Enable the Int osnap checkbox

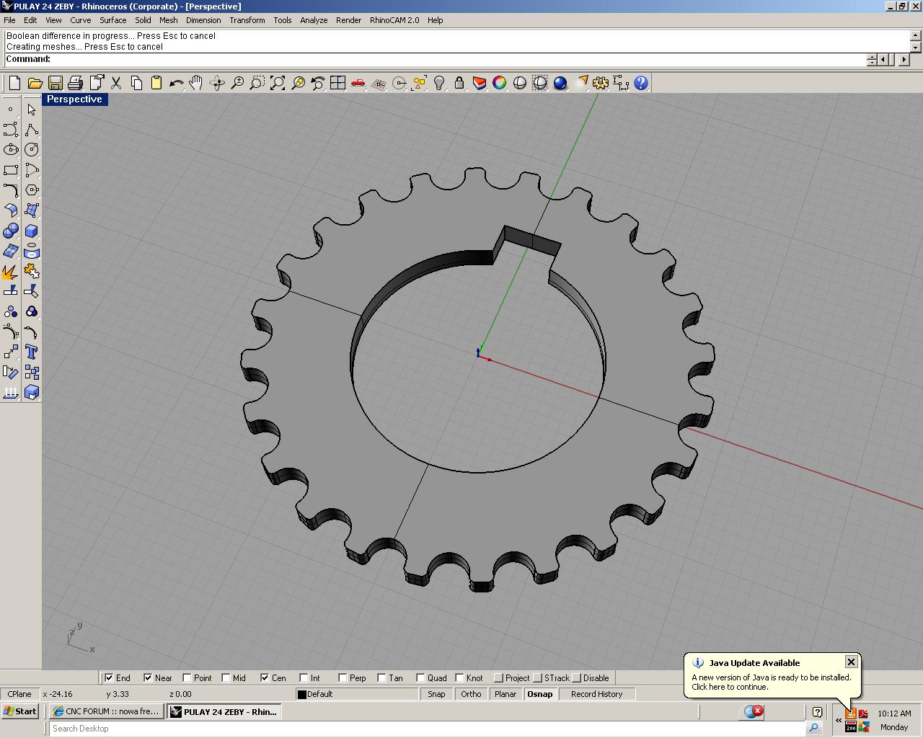coord(304,677)
